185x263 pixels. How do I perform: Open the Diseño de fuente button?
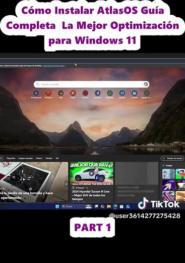[172, 158]
